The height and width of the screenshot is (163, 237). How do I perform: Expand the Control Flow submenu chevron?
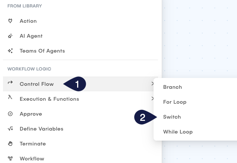click(152, 84)
